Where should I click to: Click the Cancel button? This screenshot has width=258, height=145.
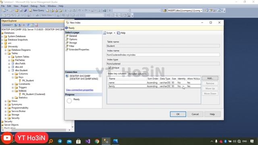coord(195,114)
